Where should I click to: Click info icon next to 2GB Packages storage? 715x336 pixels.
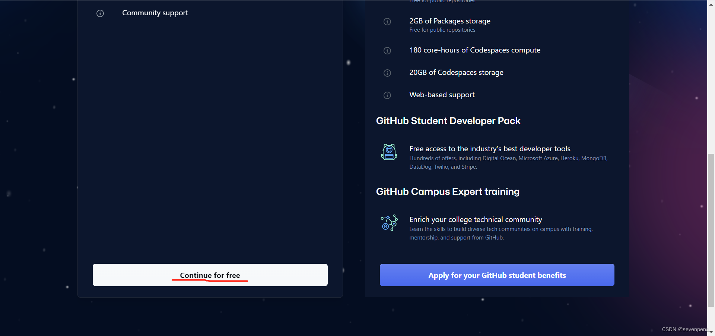click(387, 22)
